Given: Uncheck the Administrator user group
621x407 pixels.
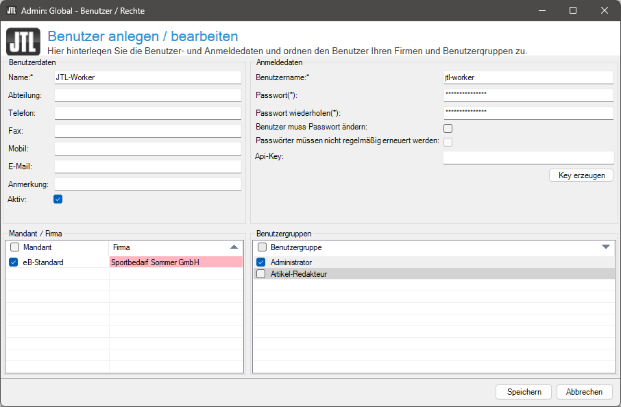Looking at the screenshot, I should point(260,262).
